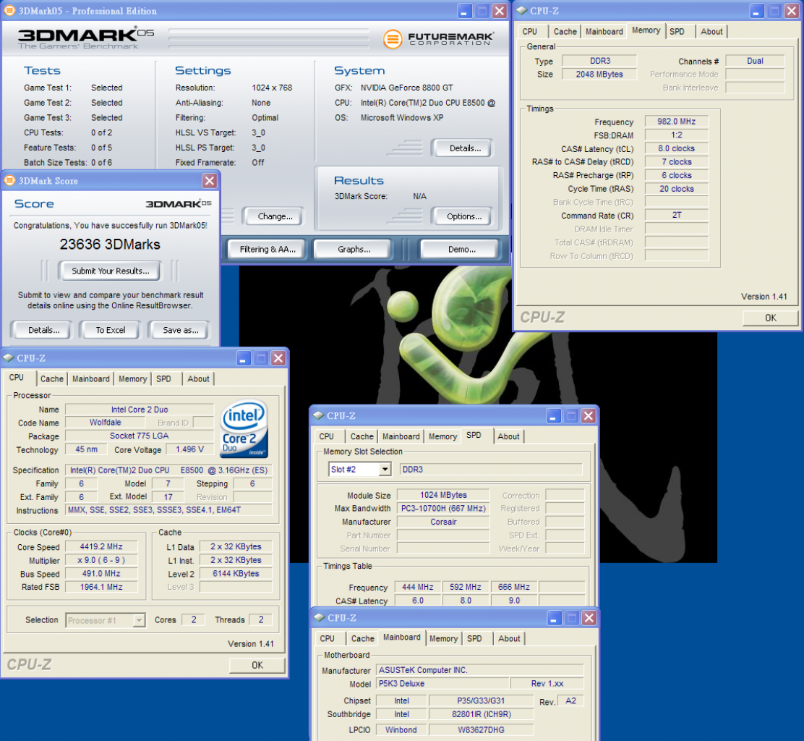The width and height of the screenshot is (804, 741).
Task: Open About tab in CPU-Z SPD window
Action: tap(508, 436)
